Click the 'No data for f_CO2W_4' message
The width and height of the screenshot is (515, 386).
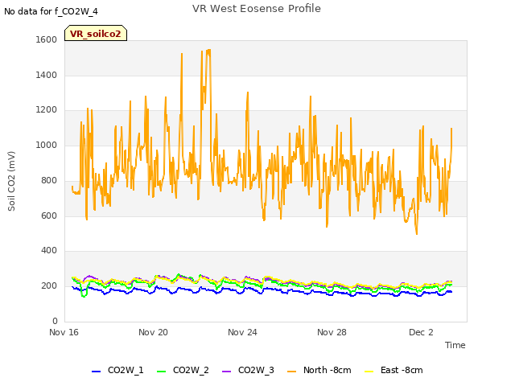click(x=51, y=11)
